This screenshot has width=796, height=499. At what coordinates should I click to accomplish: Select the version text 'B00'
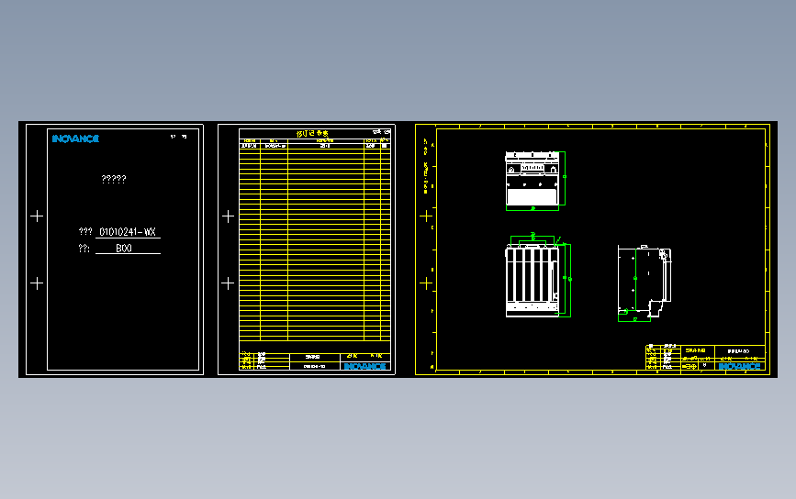(124, 248)
